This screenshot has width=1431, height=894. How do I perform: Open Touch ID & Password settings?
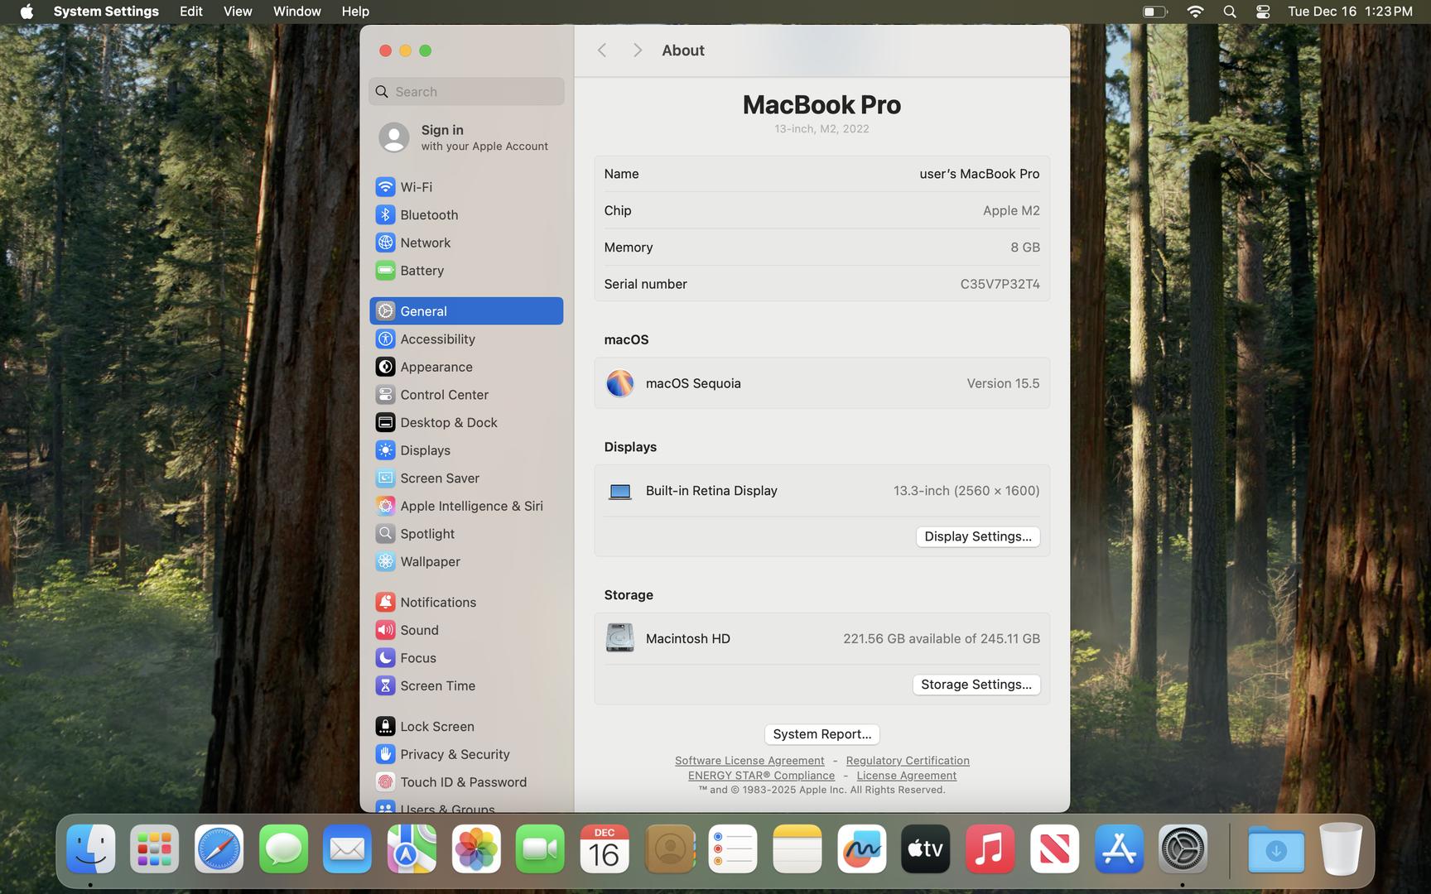click(x=462, y=782)
